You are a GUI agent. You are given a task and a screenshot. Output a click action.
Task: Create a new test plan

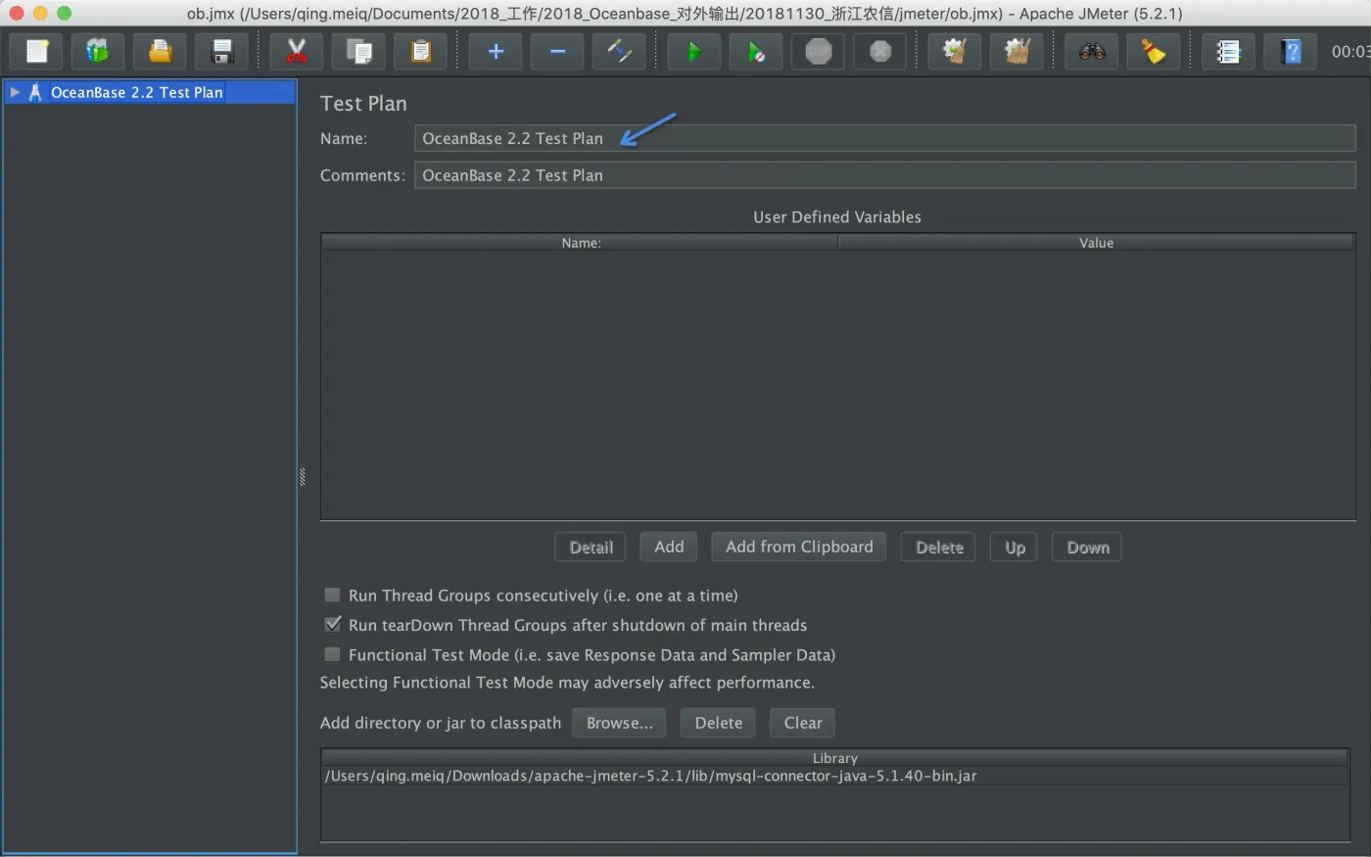(x=37, y=51)
